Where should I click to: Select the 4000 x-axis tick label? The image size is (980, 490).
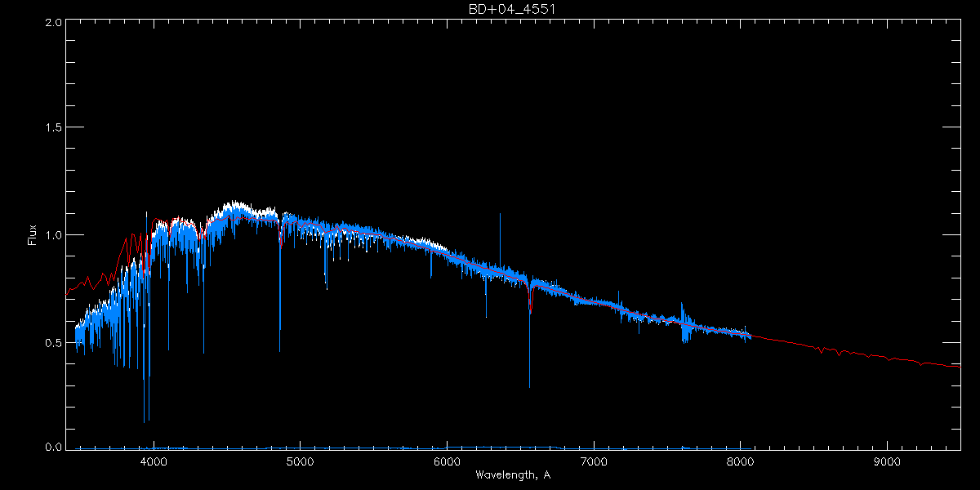[153, 461]
